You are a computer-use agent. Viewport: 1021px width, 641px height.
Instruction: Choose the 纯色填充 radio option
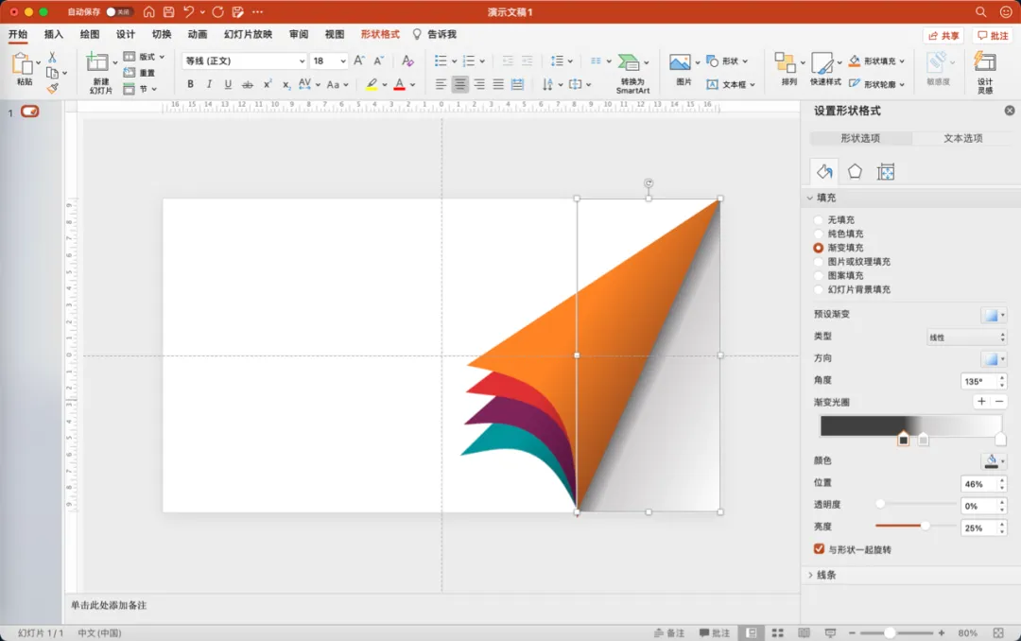point(818,234)
